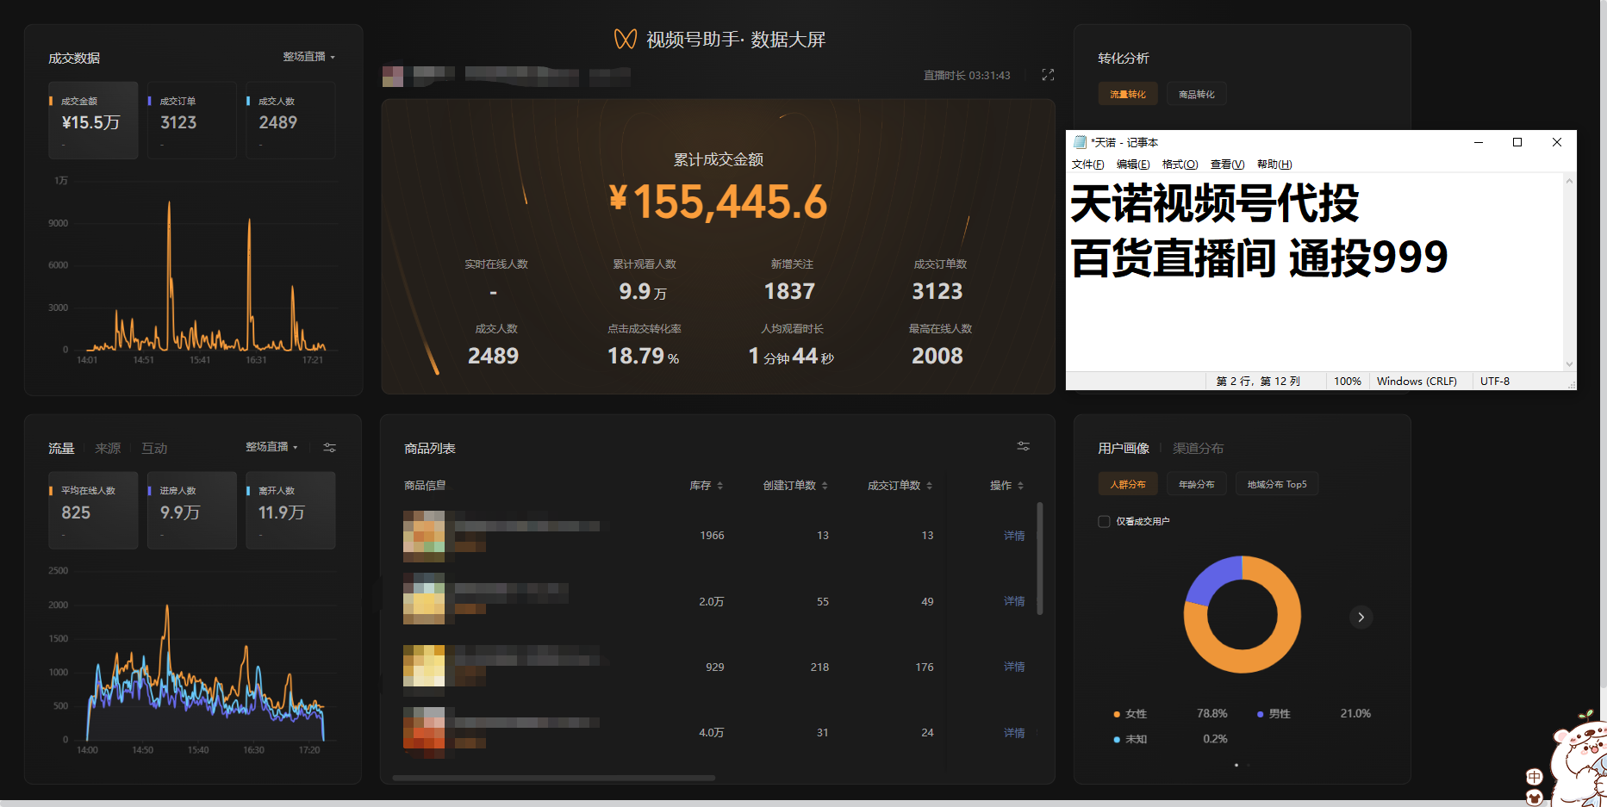Click inside the Notepad text area
This screenshot has width=1607, height=807.
click(x=1315, y=272)
